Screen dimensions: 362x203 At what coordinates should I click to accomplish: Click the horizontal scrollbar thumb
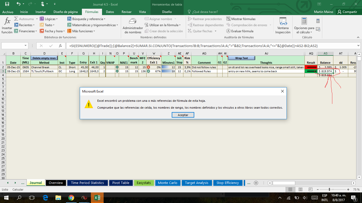(x=284, y=183)
